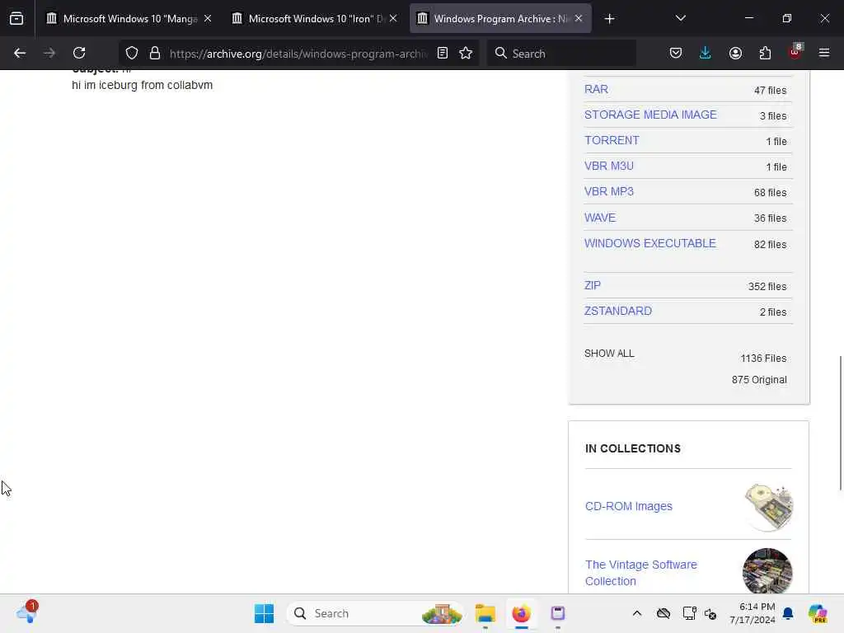
Task: Click the page vertical scrollbar
Action: [x=840, y=423]
